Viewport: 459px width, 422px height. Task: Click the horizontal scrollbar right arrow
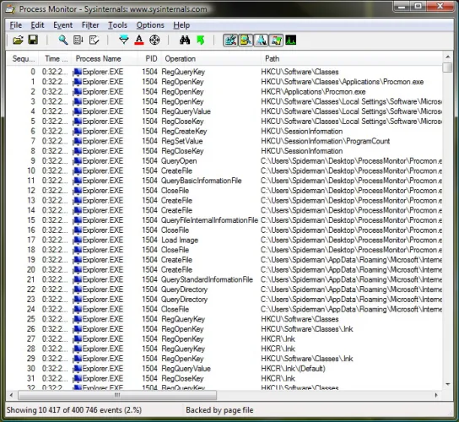point(436,395)
